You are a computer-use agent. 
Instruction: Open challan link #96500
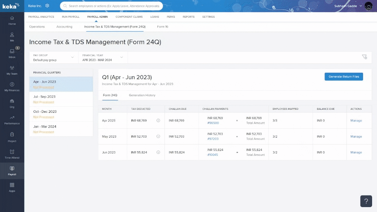[x=213, y=123]
